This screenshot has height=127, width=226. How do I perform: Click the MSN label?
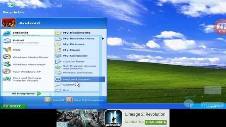coord(17,50)
